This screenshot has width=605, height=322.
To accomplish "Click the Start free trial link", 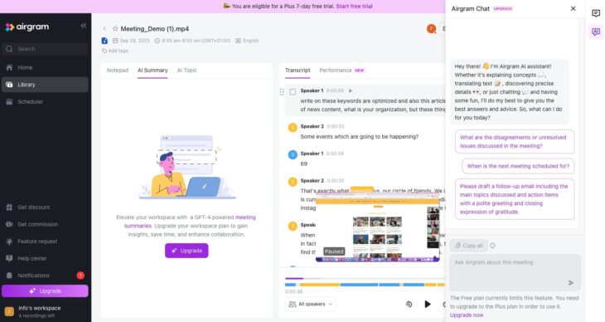I will [x=354, y=6].
